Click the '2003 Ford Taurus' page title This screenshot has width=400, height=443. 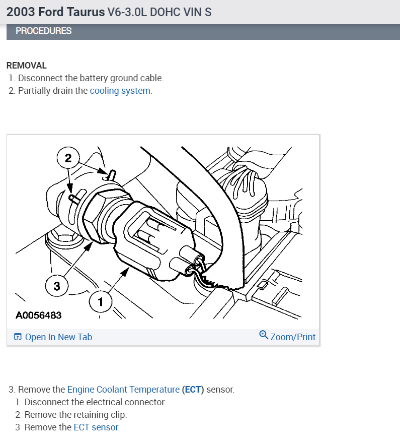pyautogui.click(x=55, y=12)
